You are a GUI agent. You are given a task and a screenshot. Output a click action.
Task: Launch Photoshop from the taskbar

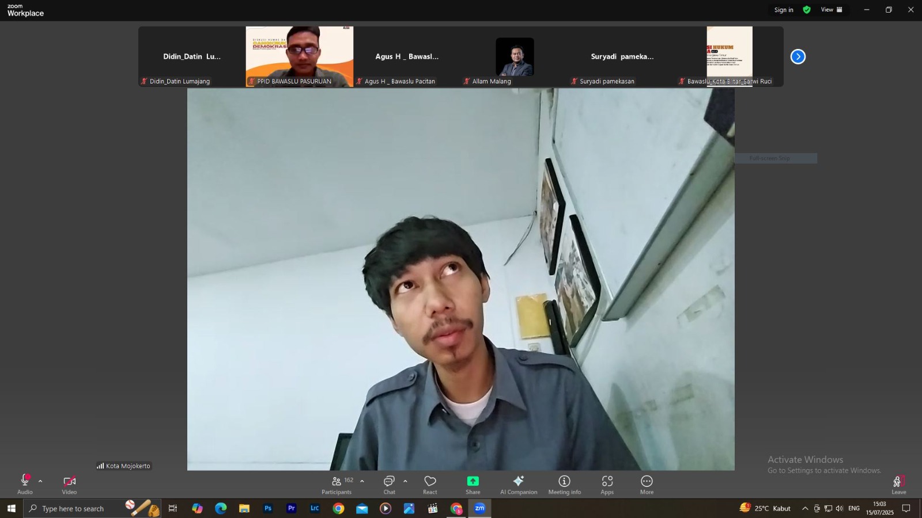[268, 508]
